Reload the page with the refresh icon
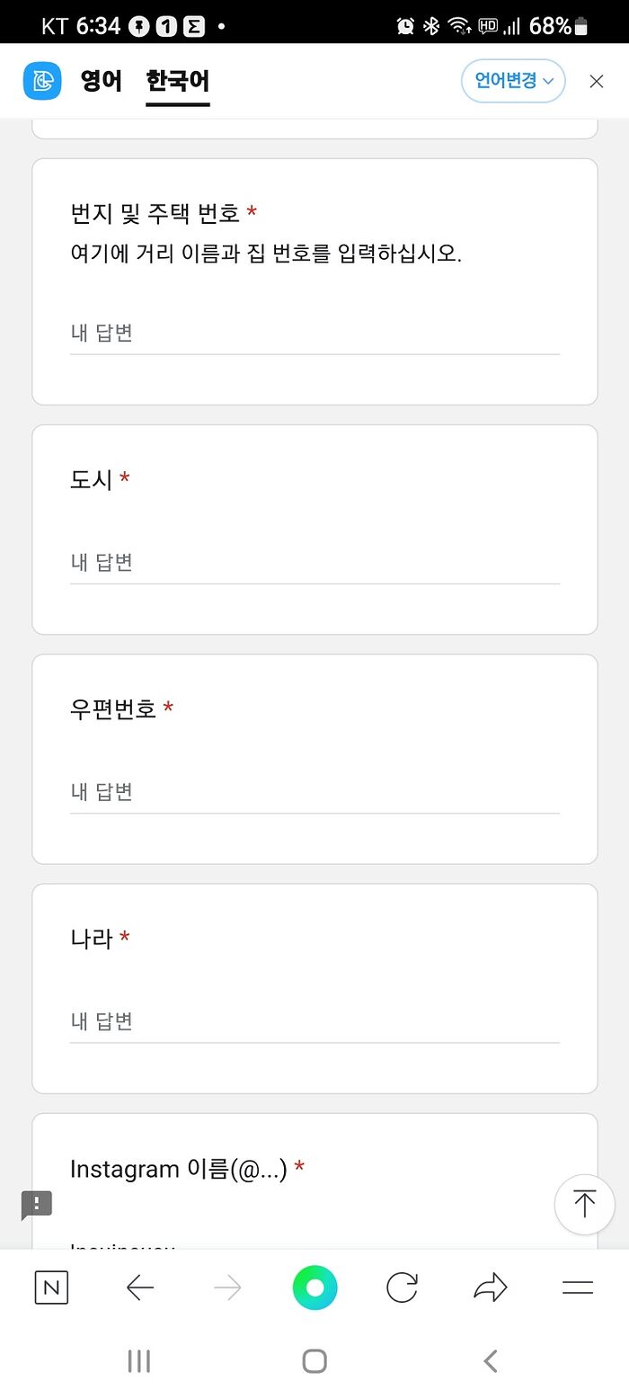This screenshot has width=629, height=1399. coord(402,1288)
